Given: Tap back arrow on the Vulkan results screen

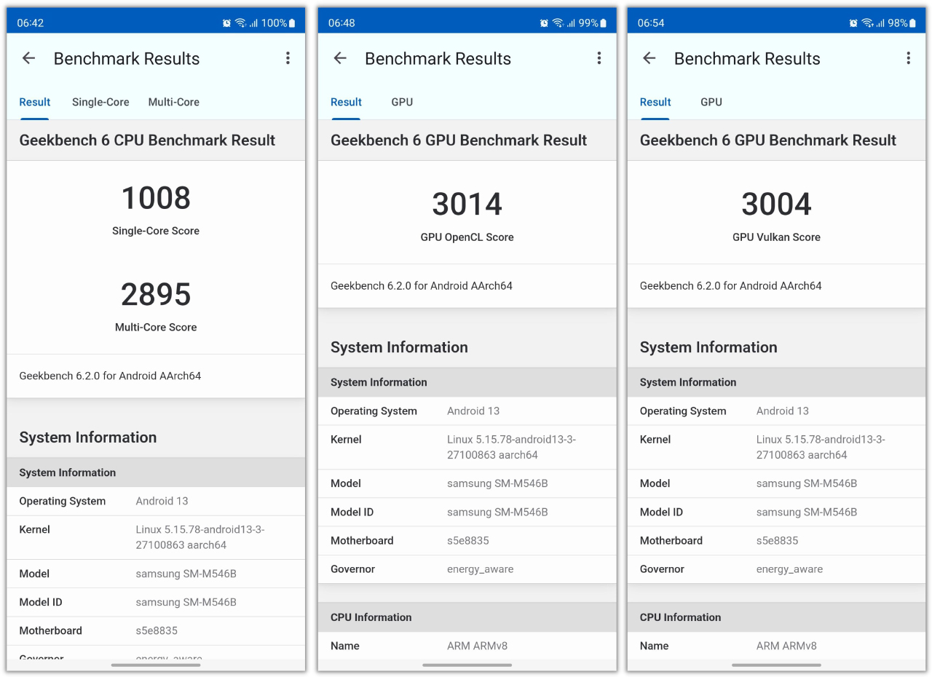Looking at the screenshot, I should [x=649, y=59].
